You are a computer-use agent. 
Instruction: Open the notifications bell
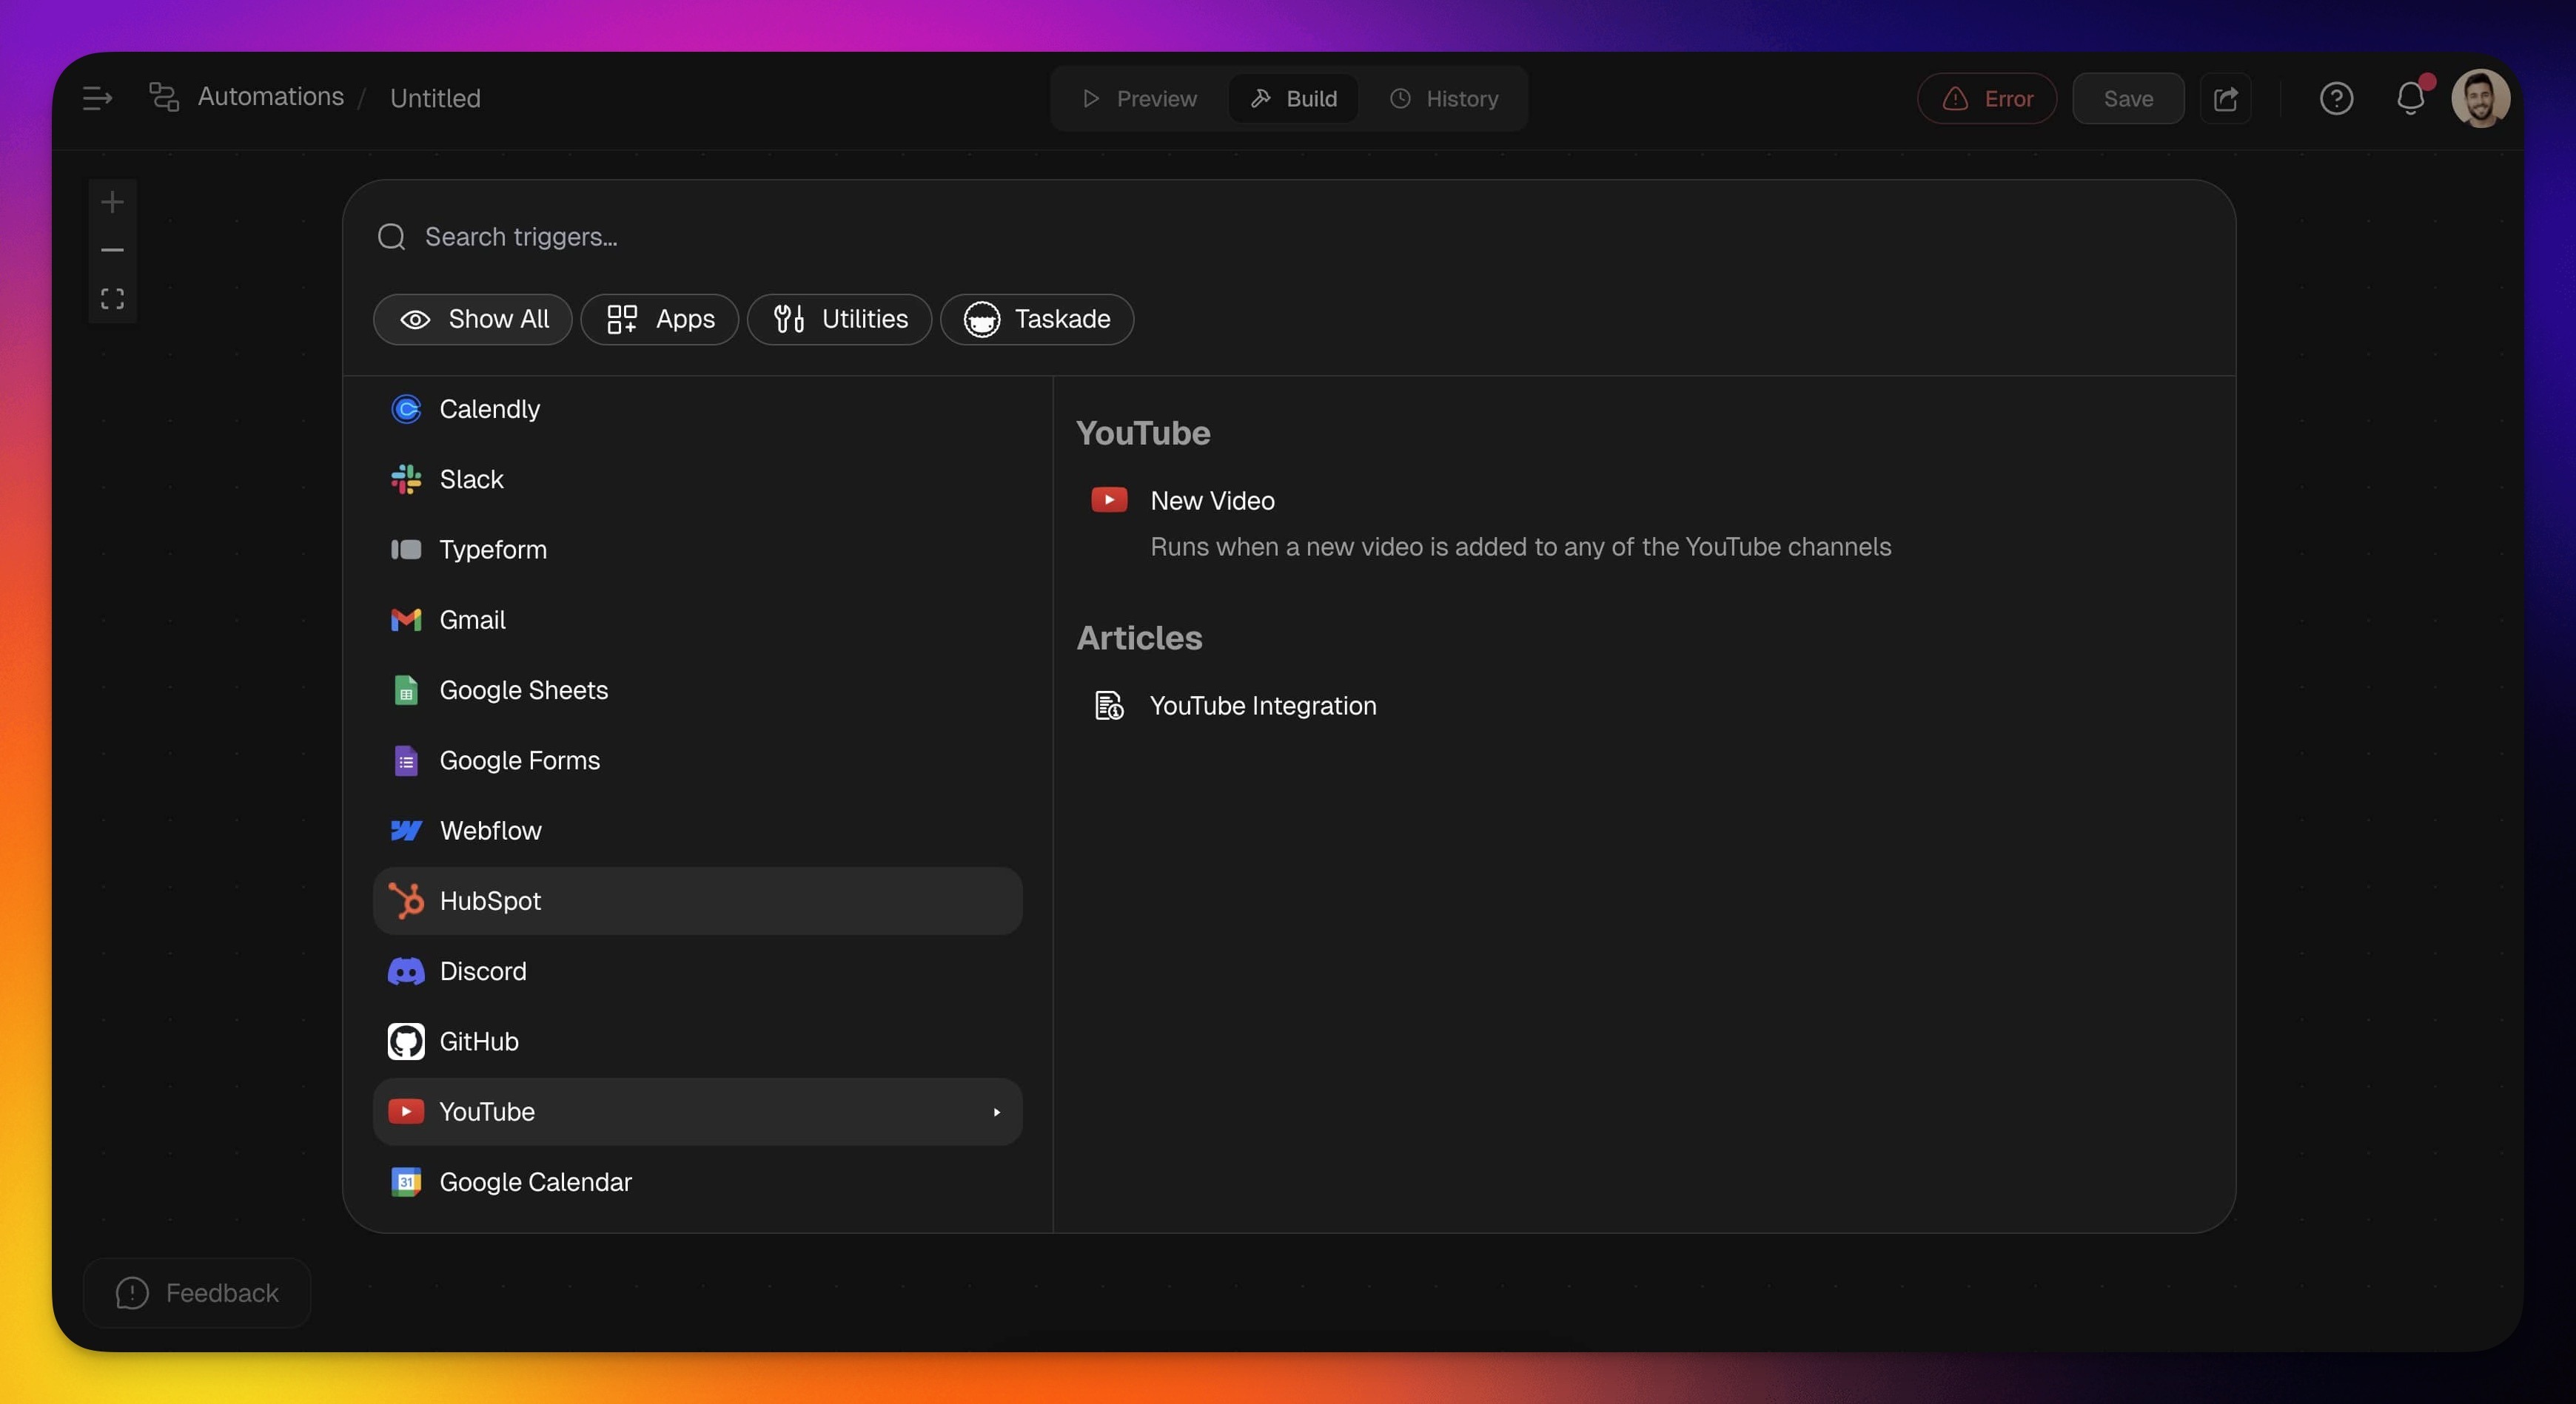(x=2410, y=98)
